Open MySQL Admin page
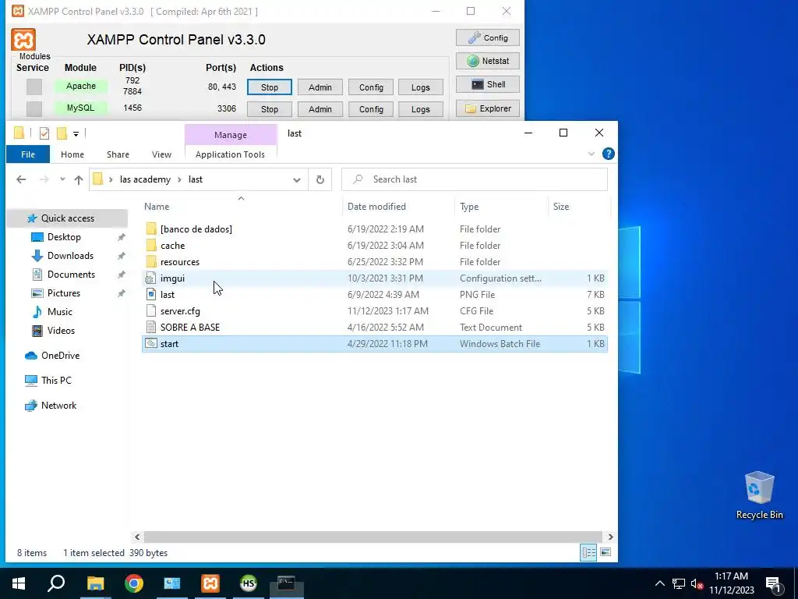This screenshot has height=599, width=798. click(x=320, y=109)
